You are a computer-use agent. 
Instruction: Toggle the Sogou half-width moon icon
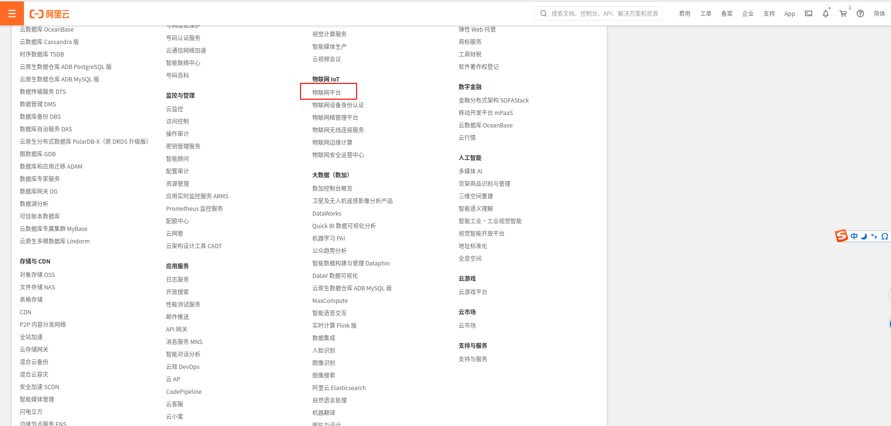tap(864, 236)
